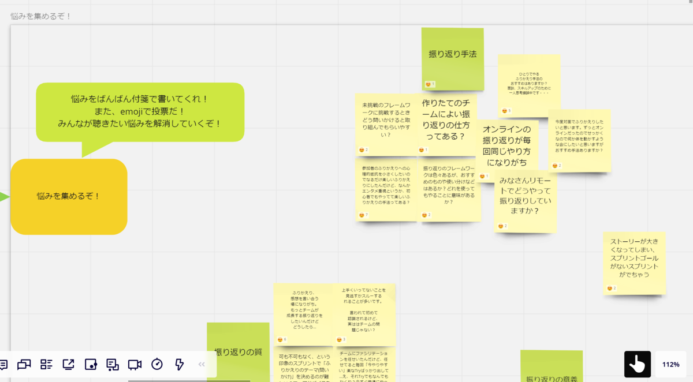
Task: Open the zoom level menu showing 112%
Action: tap(670, 364)
